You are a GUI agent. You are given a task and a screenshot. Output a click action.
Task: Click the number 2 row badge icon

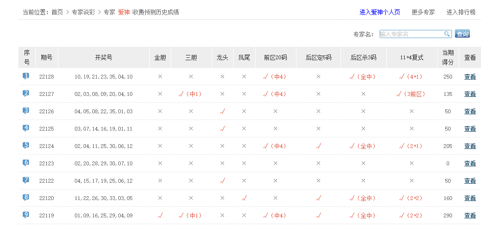(x=26, y=94)
